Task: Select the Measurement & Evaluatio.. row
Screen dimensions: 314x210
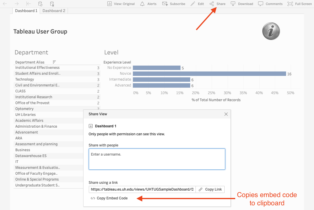Action: tap(49, 168)
